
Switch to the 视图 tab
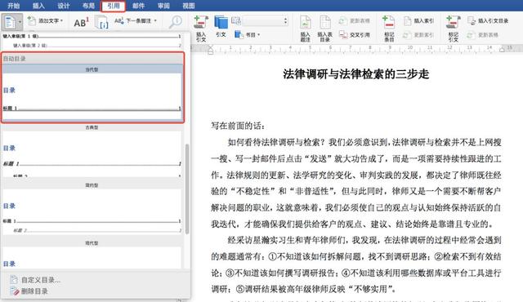[189, 6]
